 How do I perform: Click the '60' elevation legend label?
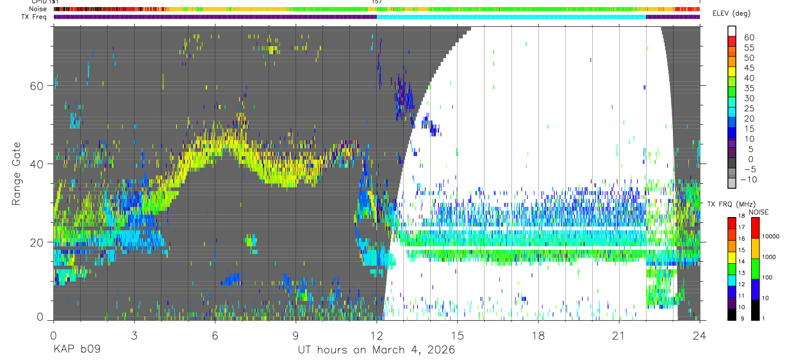(x=748, y=37)
